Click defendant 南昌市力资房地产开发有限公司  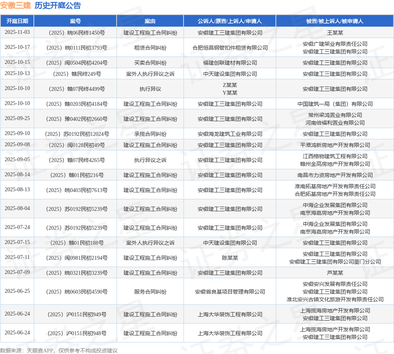pyautogui.click(x=335, y=175)
